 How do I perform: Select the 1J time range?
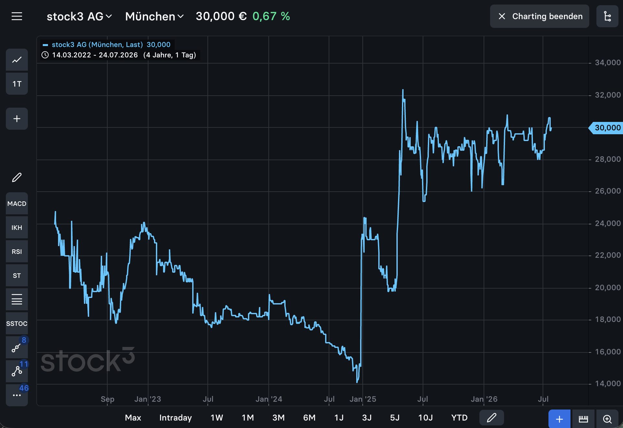(x=339, y=418)
